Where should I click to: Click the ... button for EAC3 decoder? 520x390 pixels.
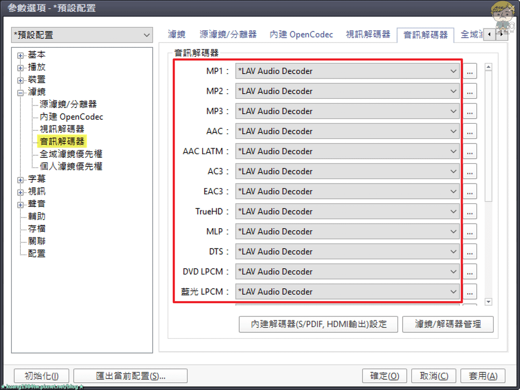[x=470, y=191]
